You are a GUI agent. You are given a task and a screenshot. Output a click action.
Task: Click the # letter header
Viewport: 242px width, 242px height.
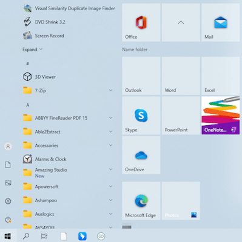coord(28,64)
